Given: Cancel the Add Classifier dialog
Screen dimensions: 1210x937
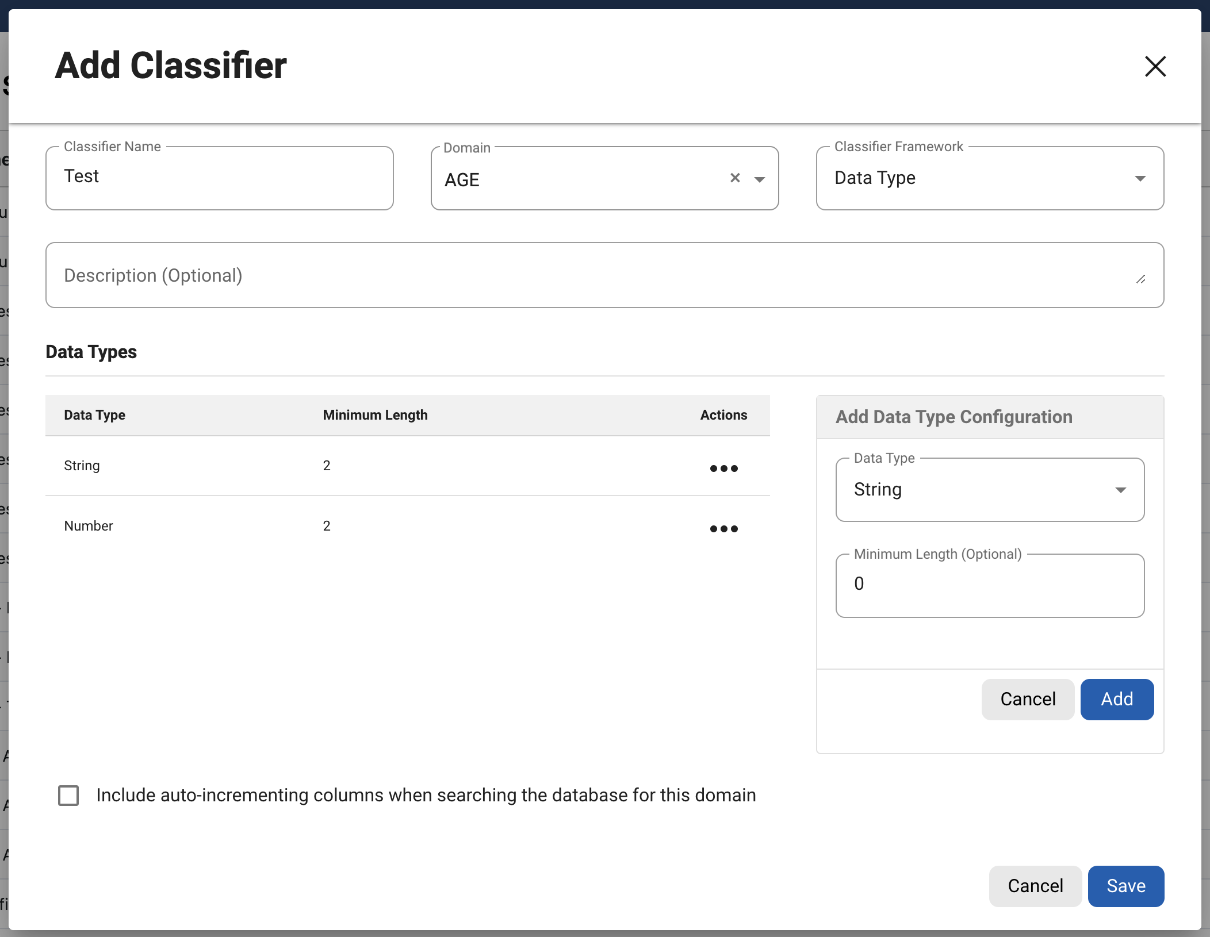Looking at the screenshot, I should 1035,886.
